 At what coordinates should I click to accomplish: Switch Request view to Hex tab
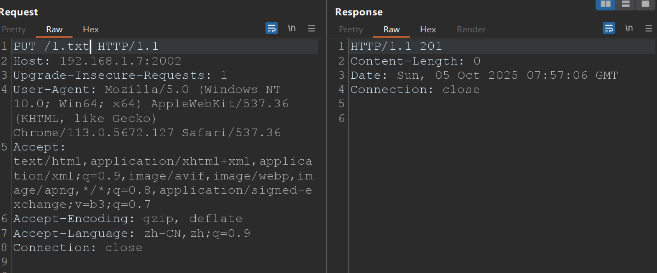(x=91, y=30)
